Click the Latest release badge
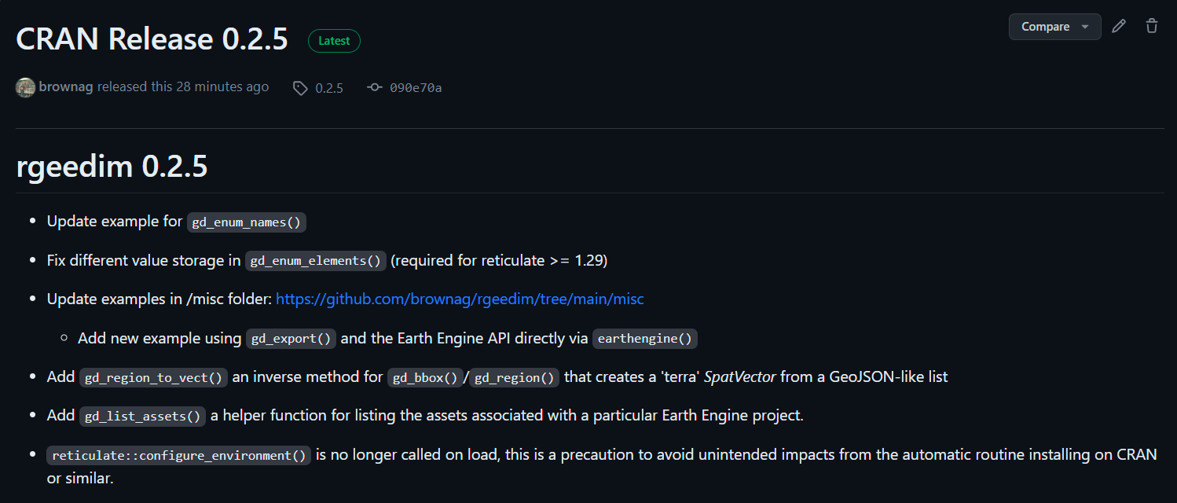 (334, 41)
